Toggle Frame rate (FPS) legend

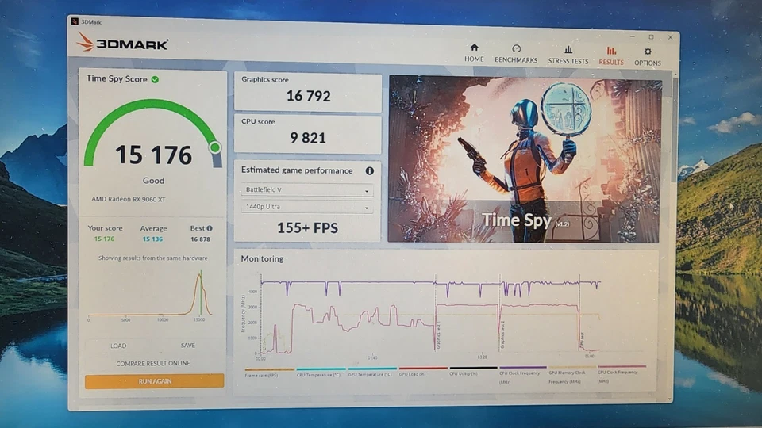269,373
